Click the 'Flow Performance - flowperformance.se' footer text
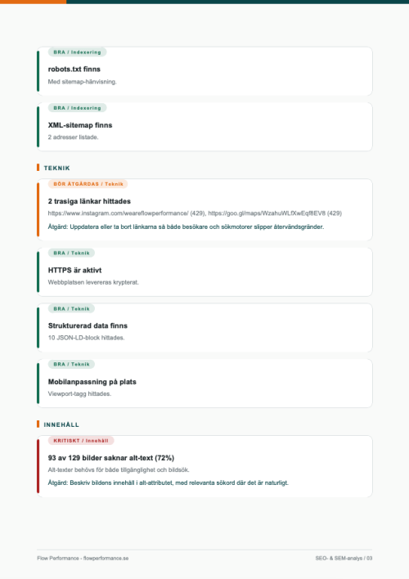The image size is (409, 579). coord(83,559)
